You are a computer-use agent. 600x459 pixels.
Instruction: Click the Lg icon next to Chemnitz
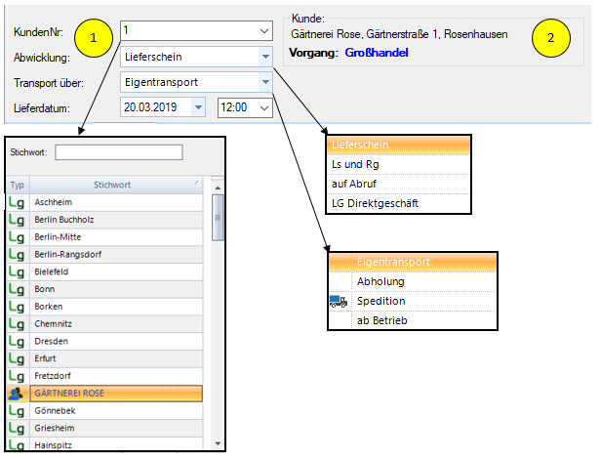coord(17,325)
